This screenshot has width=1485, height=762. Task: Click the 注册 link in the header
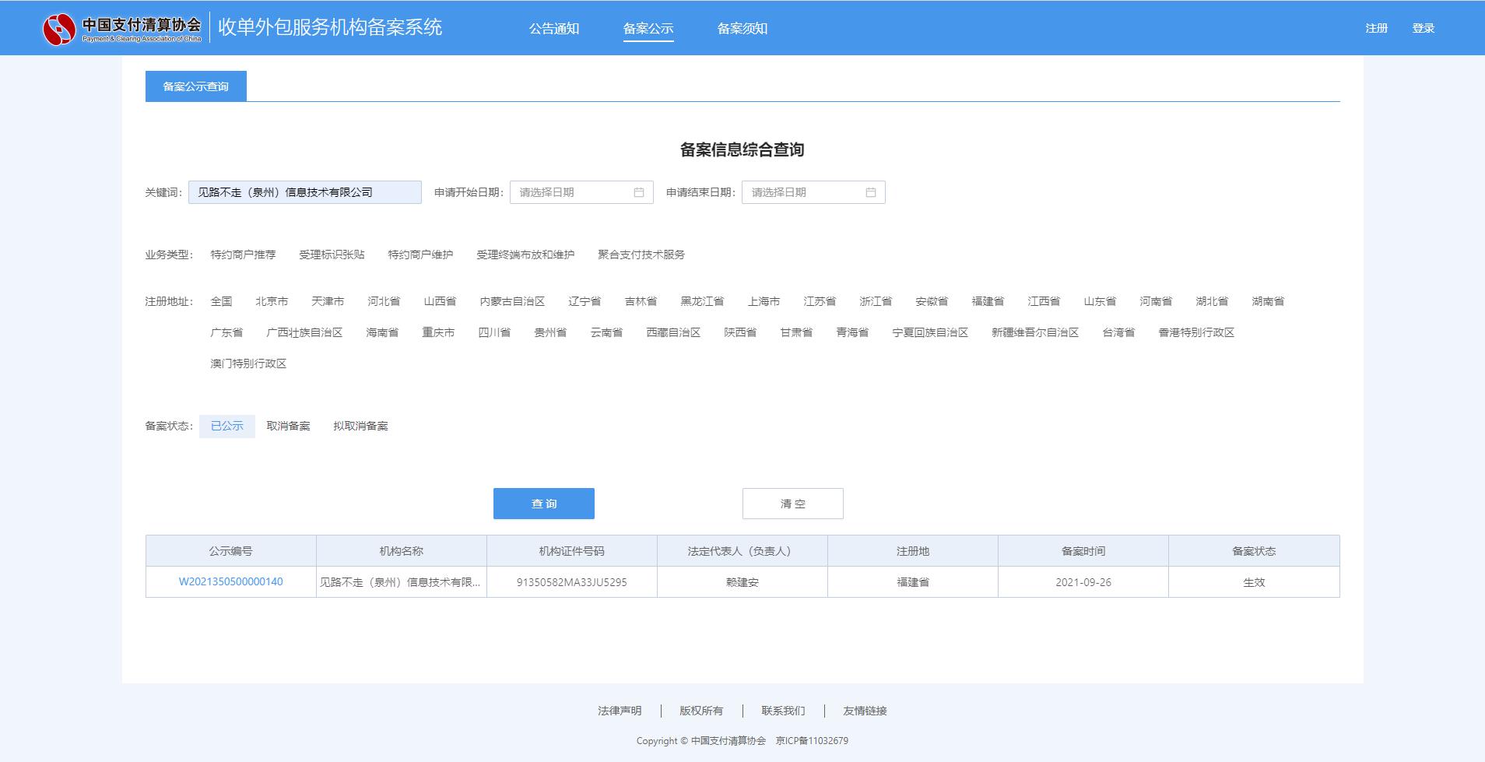tap(1377, 28)
